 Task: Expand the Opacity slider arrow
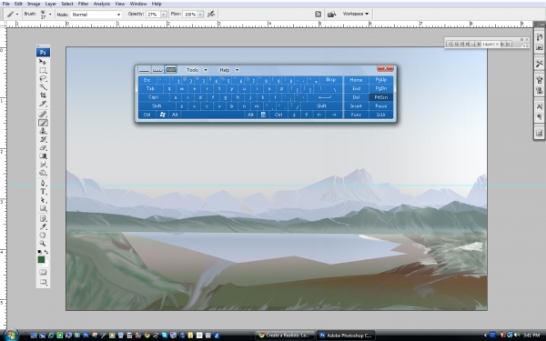click(x=163, y=15)
